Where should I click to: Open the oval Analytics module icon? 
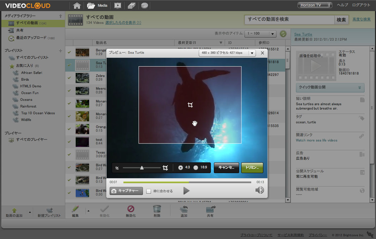144,5
